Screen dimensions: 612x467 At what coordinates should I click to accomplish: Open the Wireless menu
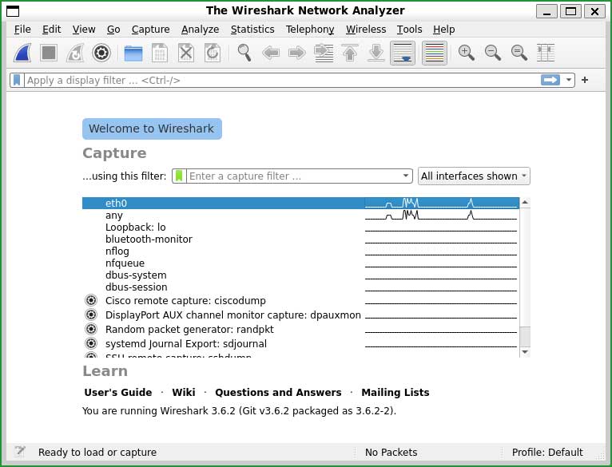tap(366, 30)
